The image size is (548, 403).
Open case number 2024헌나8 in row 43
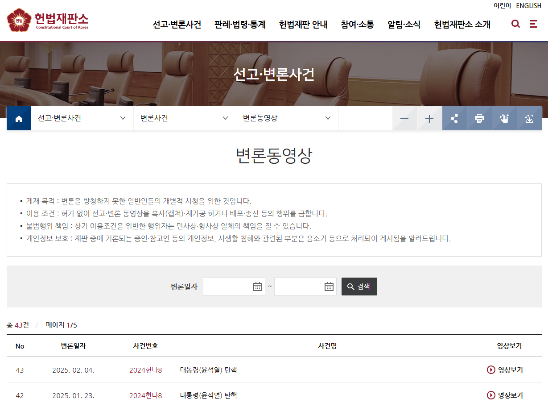146,370
